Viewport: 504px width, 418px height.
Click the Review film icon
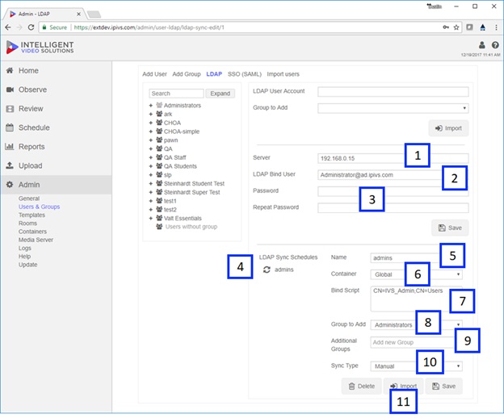[x=10, y=109]
